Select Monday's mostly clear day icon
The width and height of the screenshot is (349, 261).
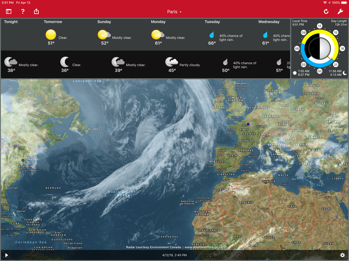pyautogui.click(x=158, y=34)
